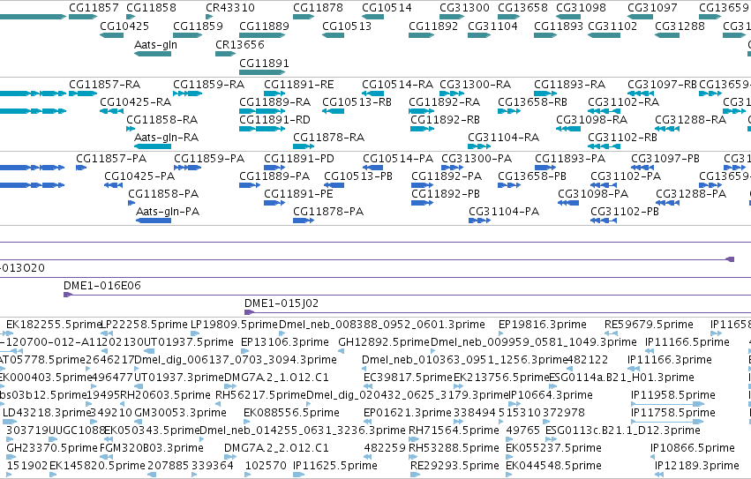
Task: Click the CG11857-RA transcript label
Action: click(x=105, y=85)
